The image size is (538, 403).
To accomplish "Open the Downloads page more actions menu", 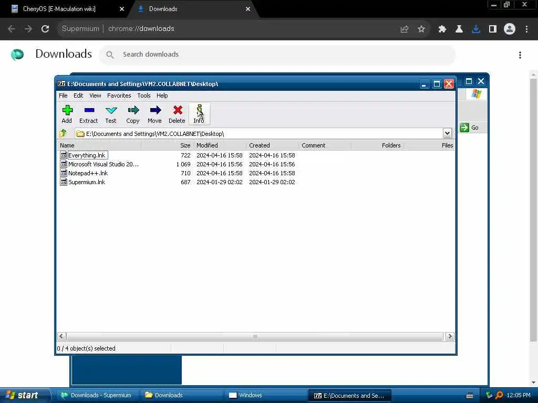I will 520,55.
